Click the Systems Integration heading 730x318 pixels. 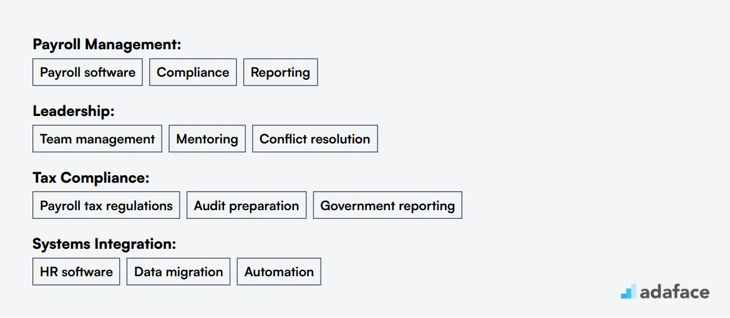[x=104, y=244]
